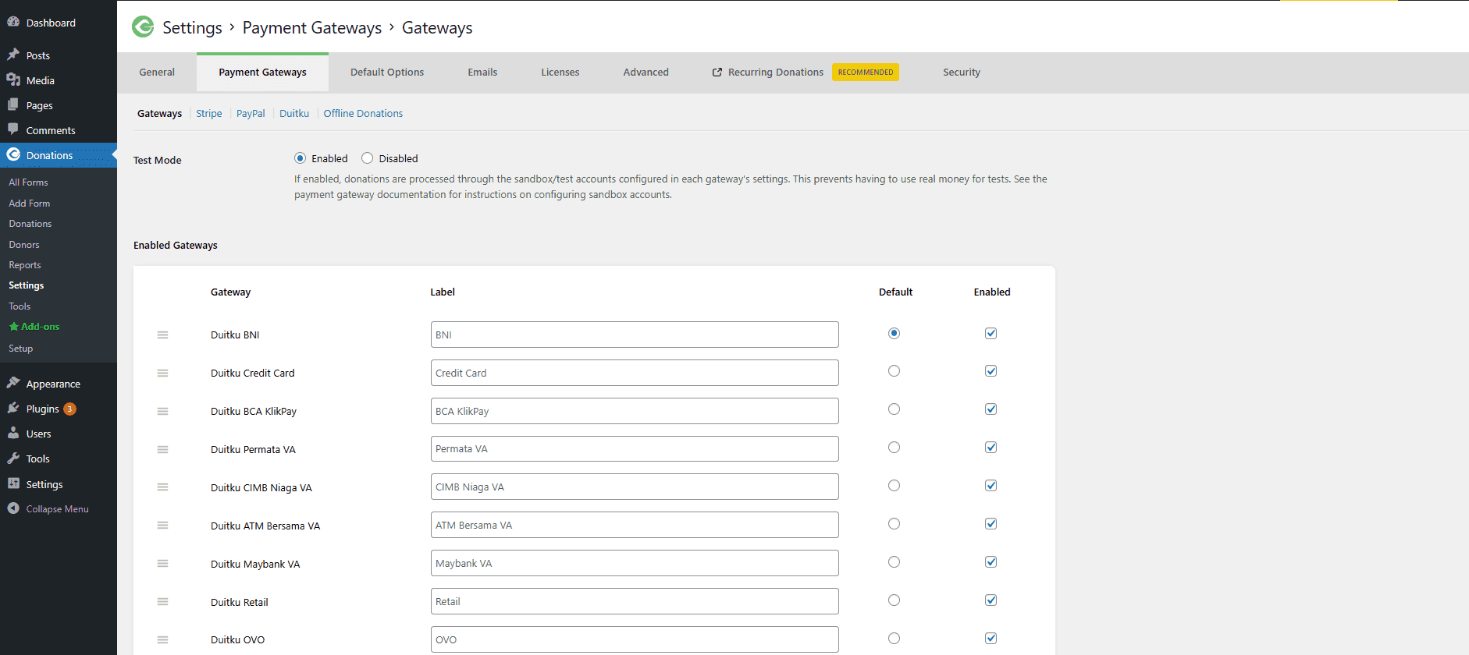
Task: Click the Media icon in sidebar
Action: pyautogui.click(x=13, y=80)
